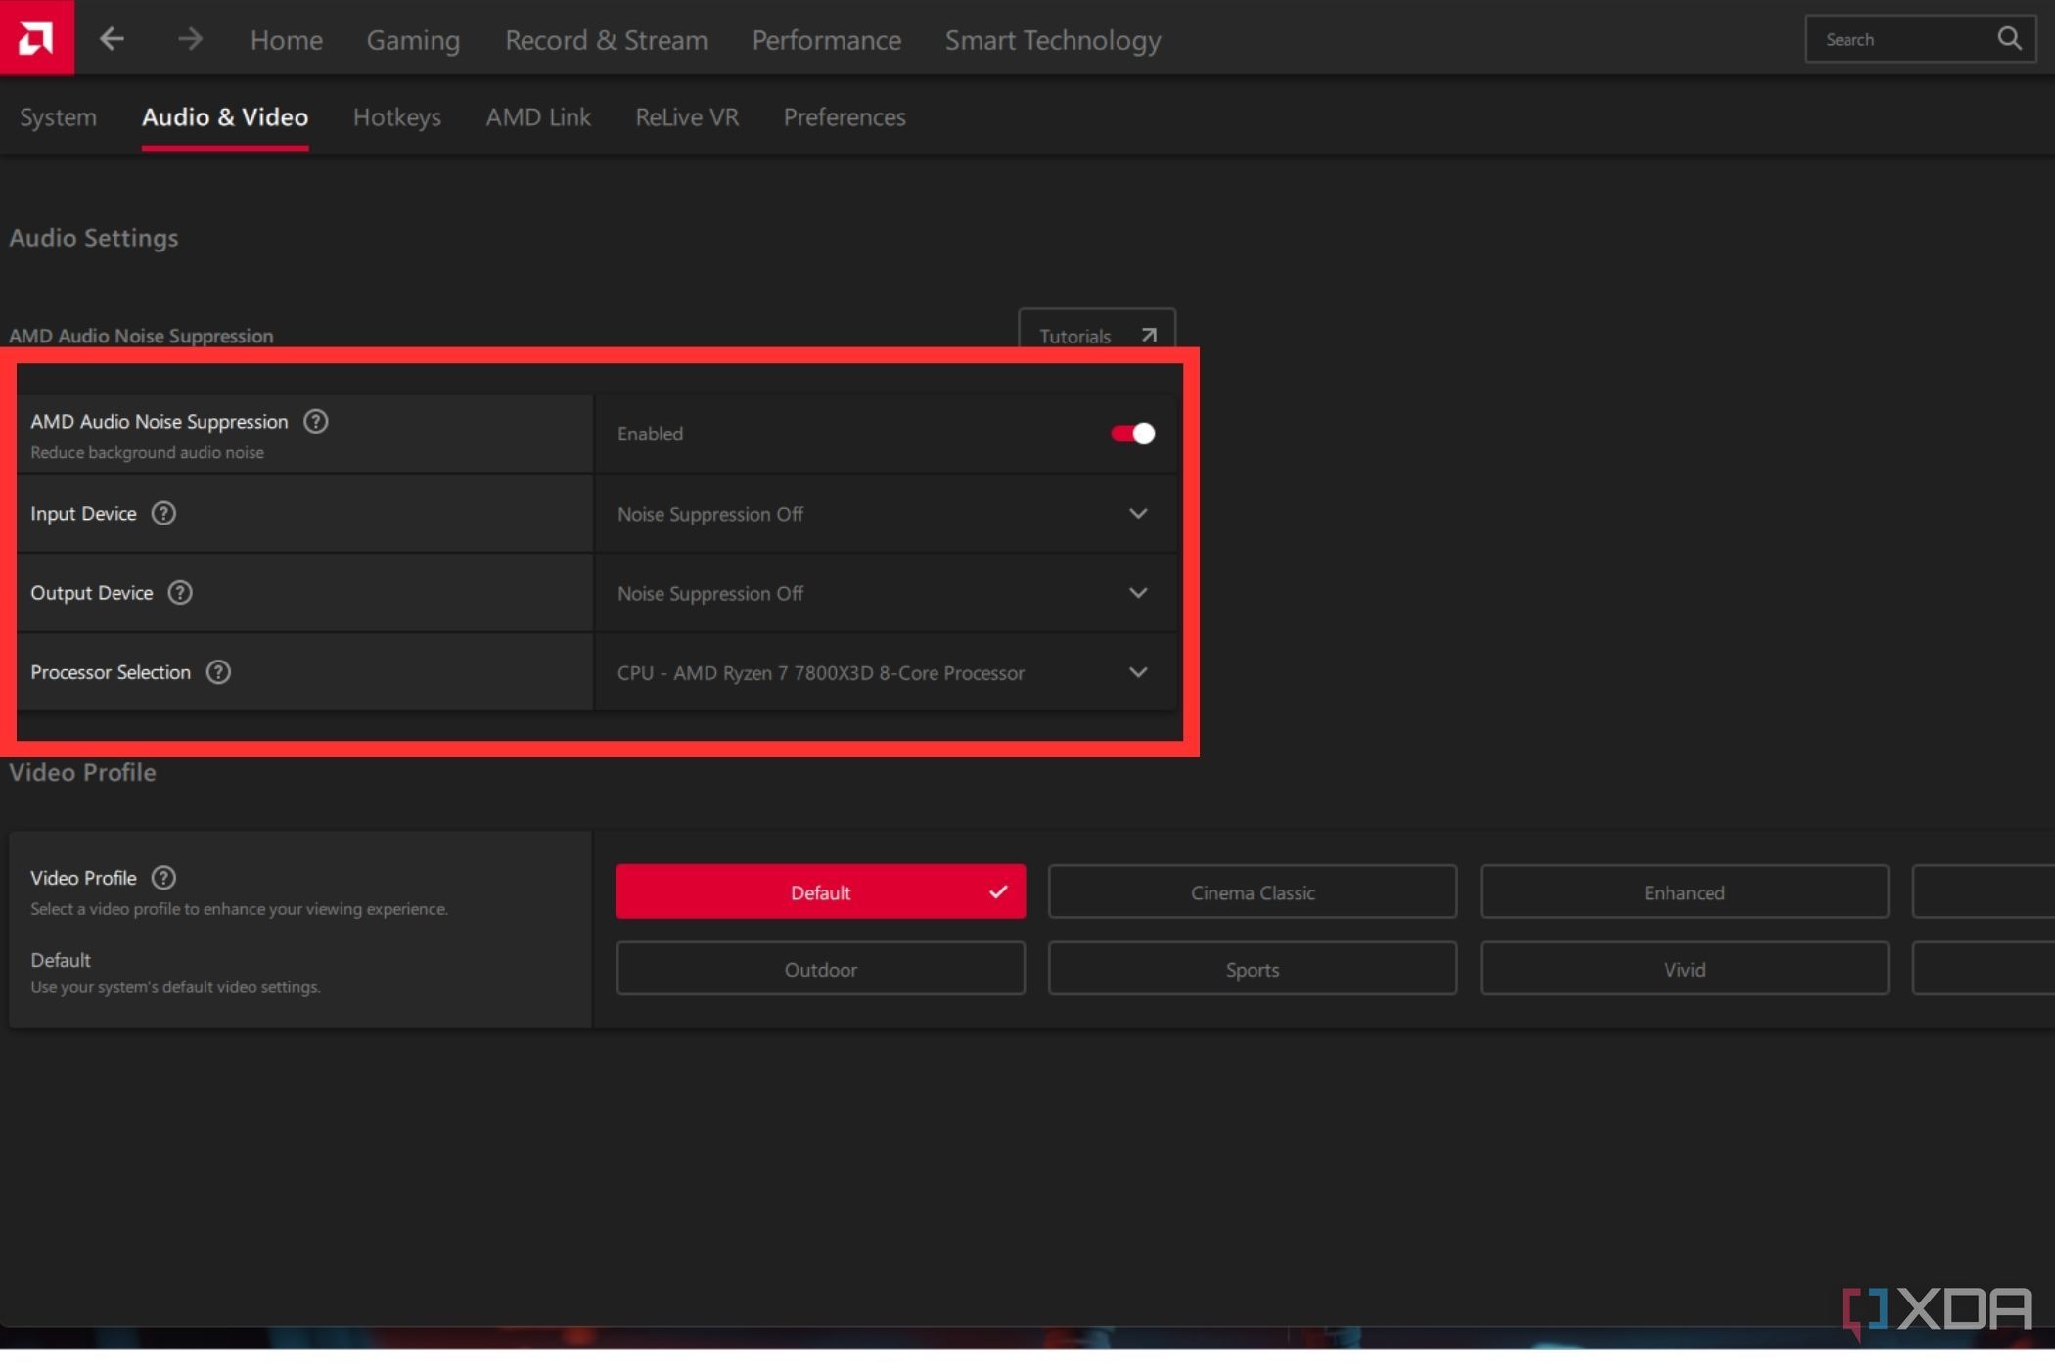Open the Gaming menu tab
2055x1370 pixels.
tap(413, 37)
